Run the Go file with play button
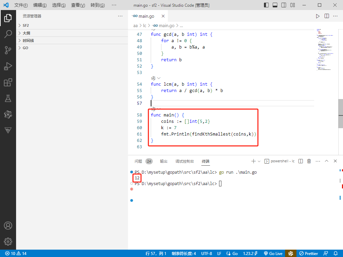Viewport: 343px width, 257px height. [x=318, y=16]
